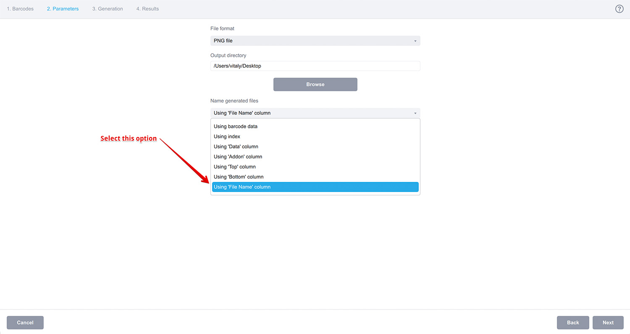The width and height of the screenshot is (630, 334).
Task: Expand the File format dropdown
Action: tap(315, 41)
